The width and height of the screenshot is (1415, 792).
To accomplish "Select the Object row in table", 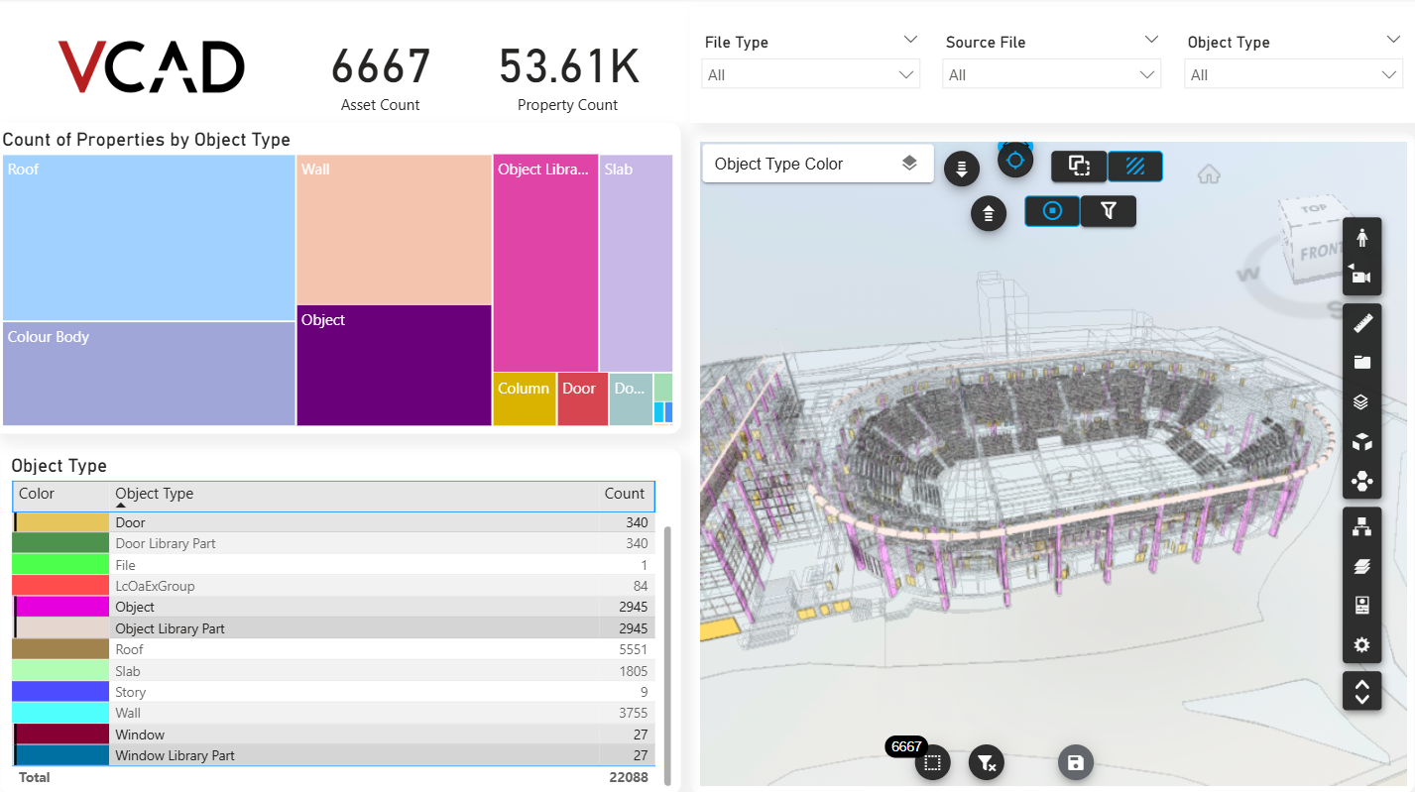I will [333, 607].
